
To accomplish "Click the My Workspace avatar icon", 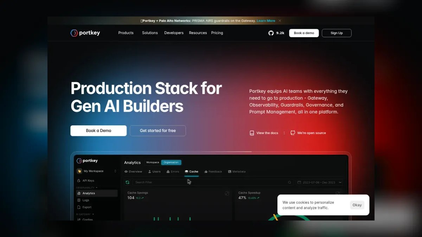I will point(79,171).
